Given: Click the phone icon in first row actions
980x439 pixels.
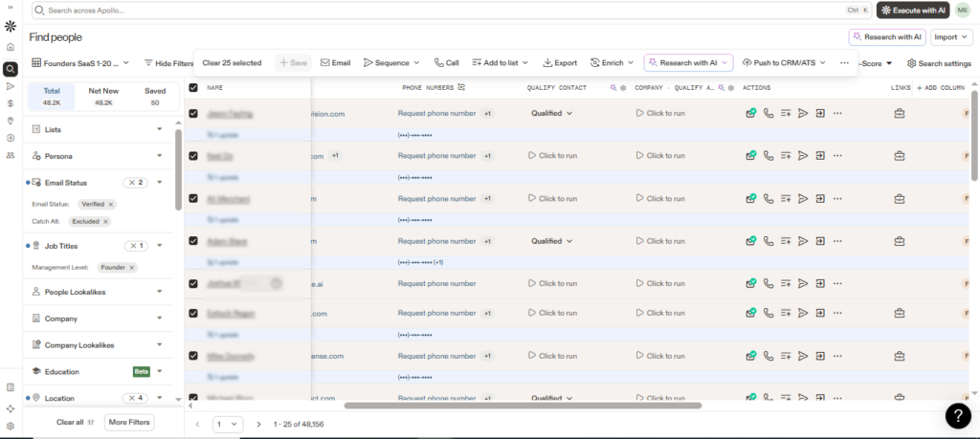Looking at the screenshot, I should click(768, 113).
